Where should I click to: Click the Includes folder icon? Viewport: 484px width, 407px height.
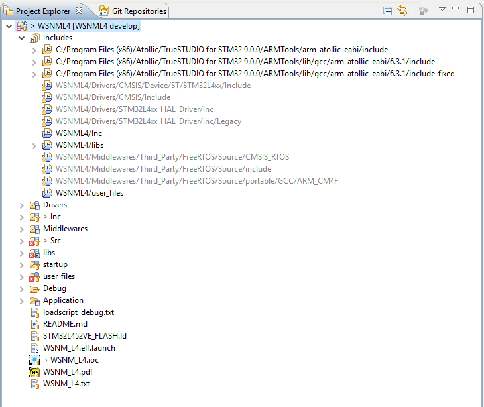click(34, 38)
